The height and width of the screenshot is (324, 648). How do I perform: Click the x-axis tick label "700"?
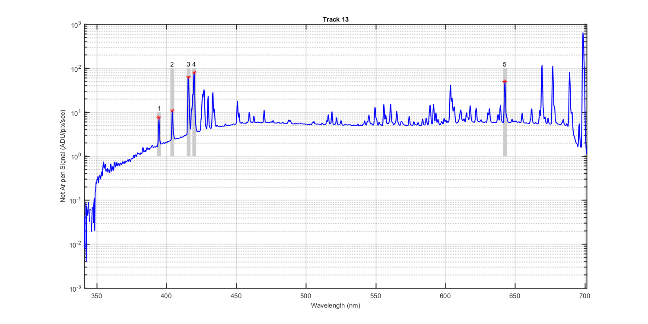(x=585, y=296)
